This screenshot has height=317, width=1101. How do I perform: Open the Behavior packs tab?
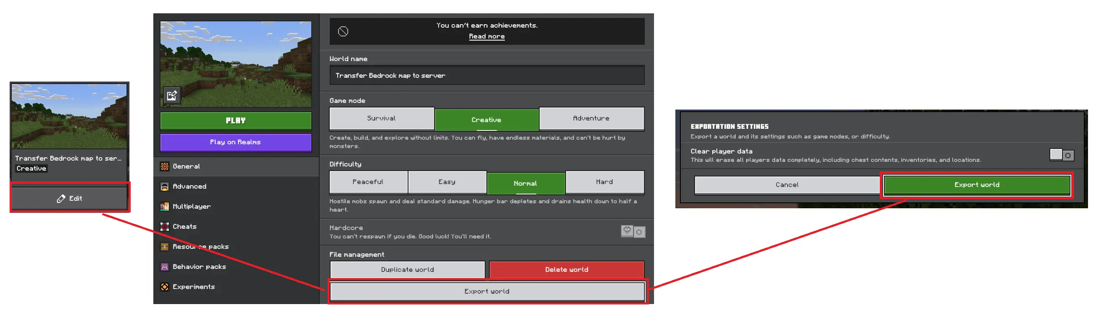pyautogui.click(x=236, y=267)
